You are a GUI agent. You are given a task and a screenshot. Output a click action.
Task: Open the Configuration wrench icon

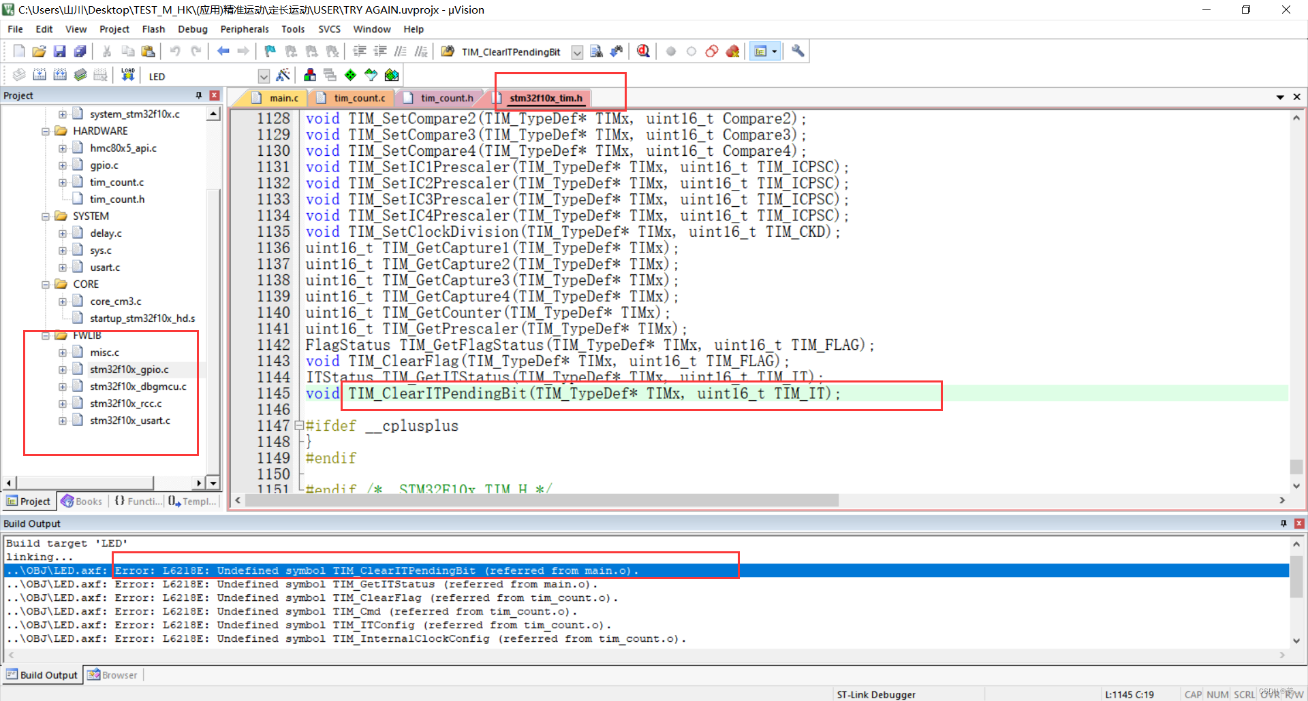tap(797, 51)
